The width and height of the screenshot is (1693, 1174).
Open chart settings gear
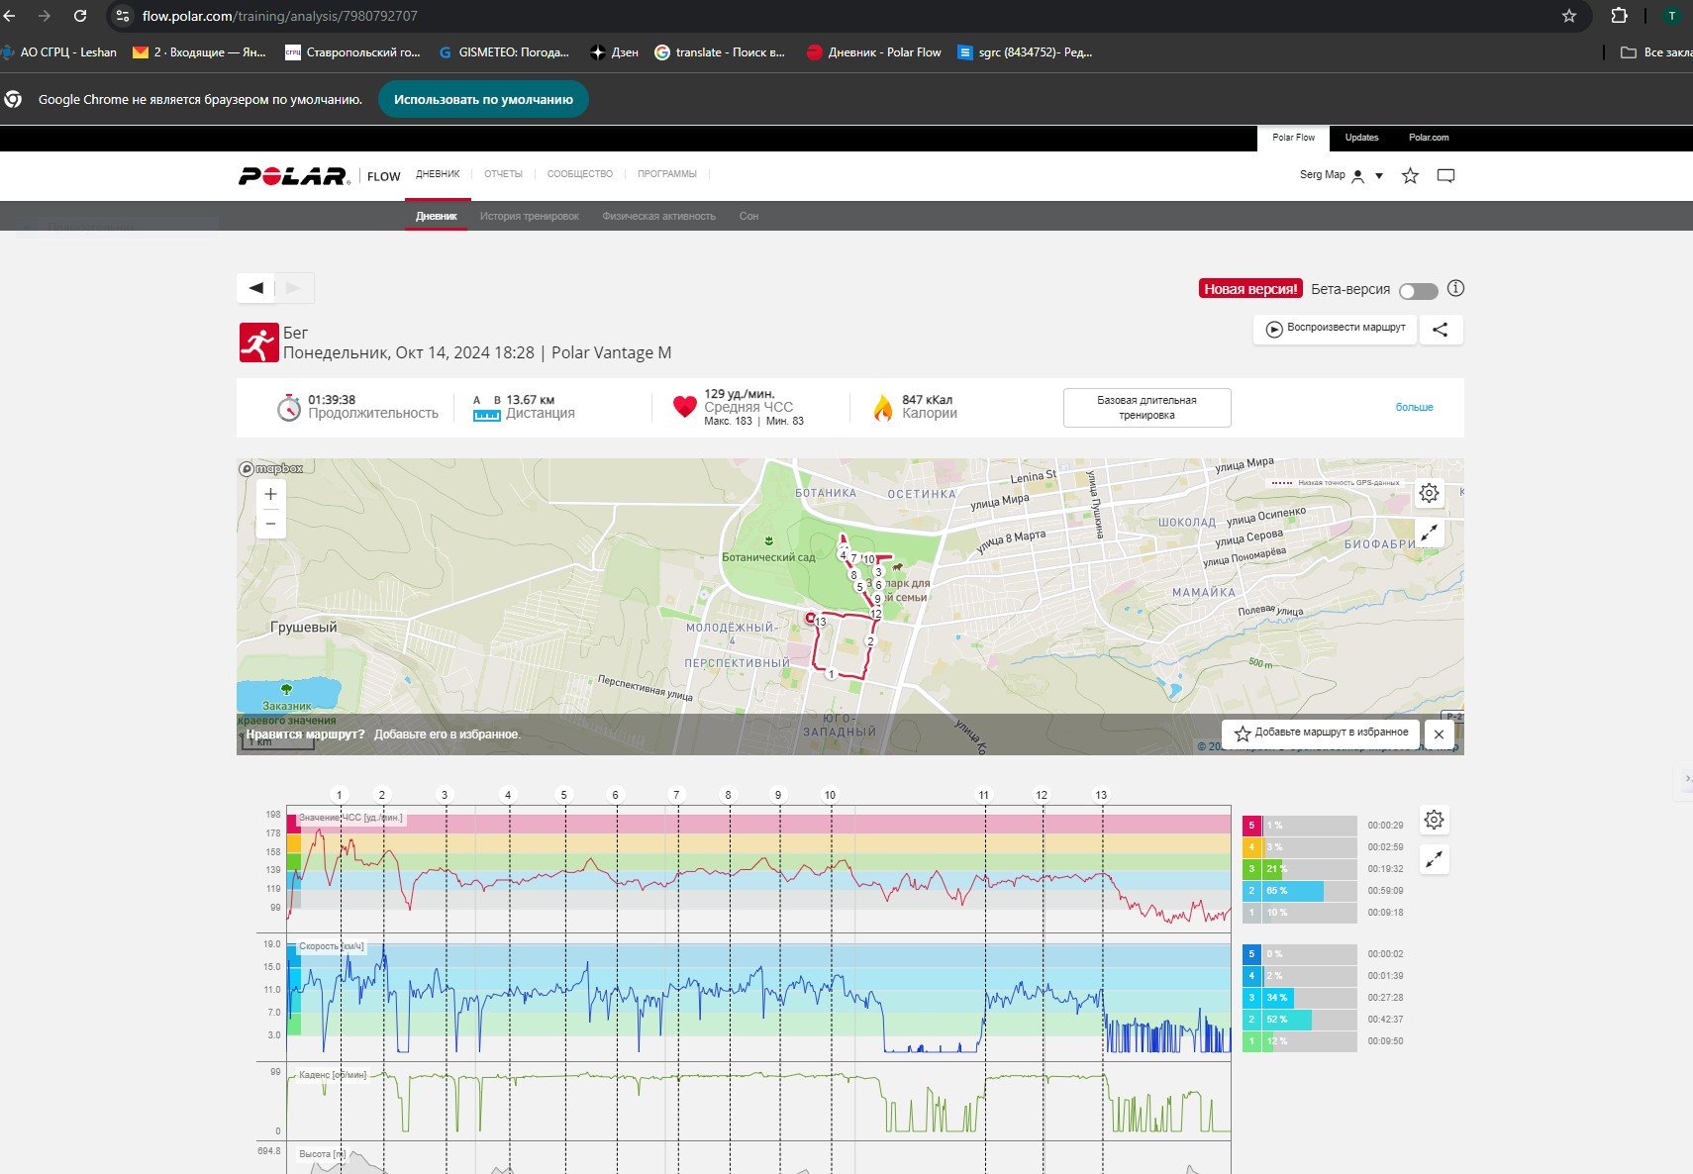[x=1434, y=820]
